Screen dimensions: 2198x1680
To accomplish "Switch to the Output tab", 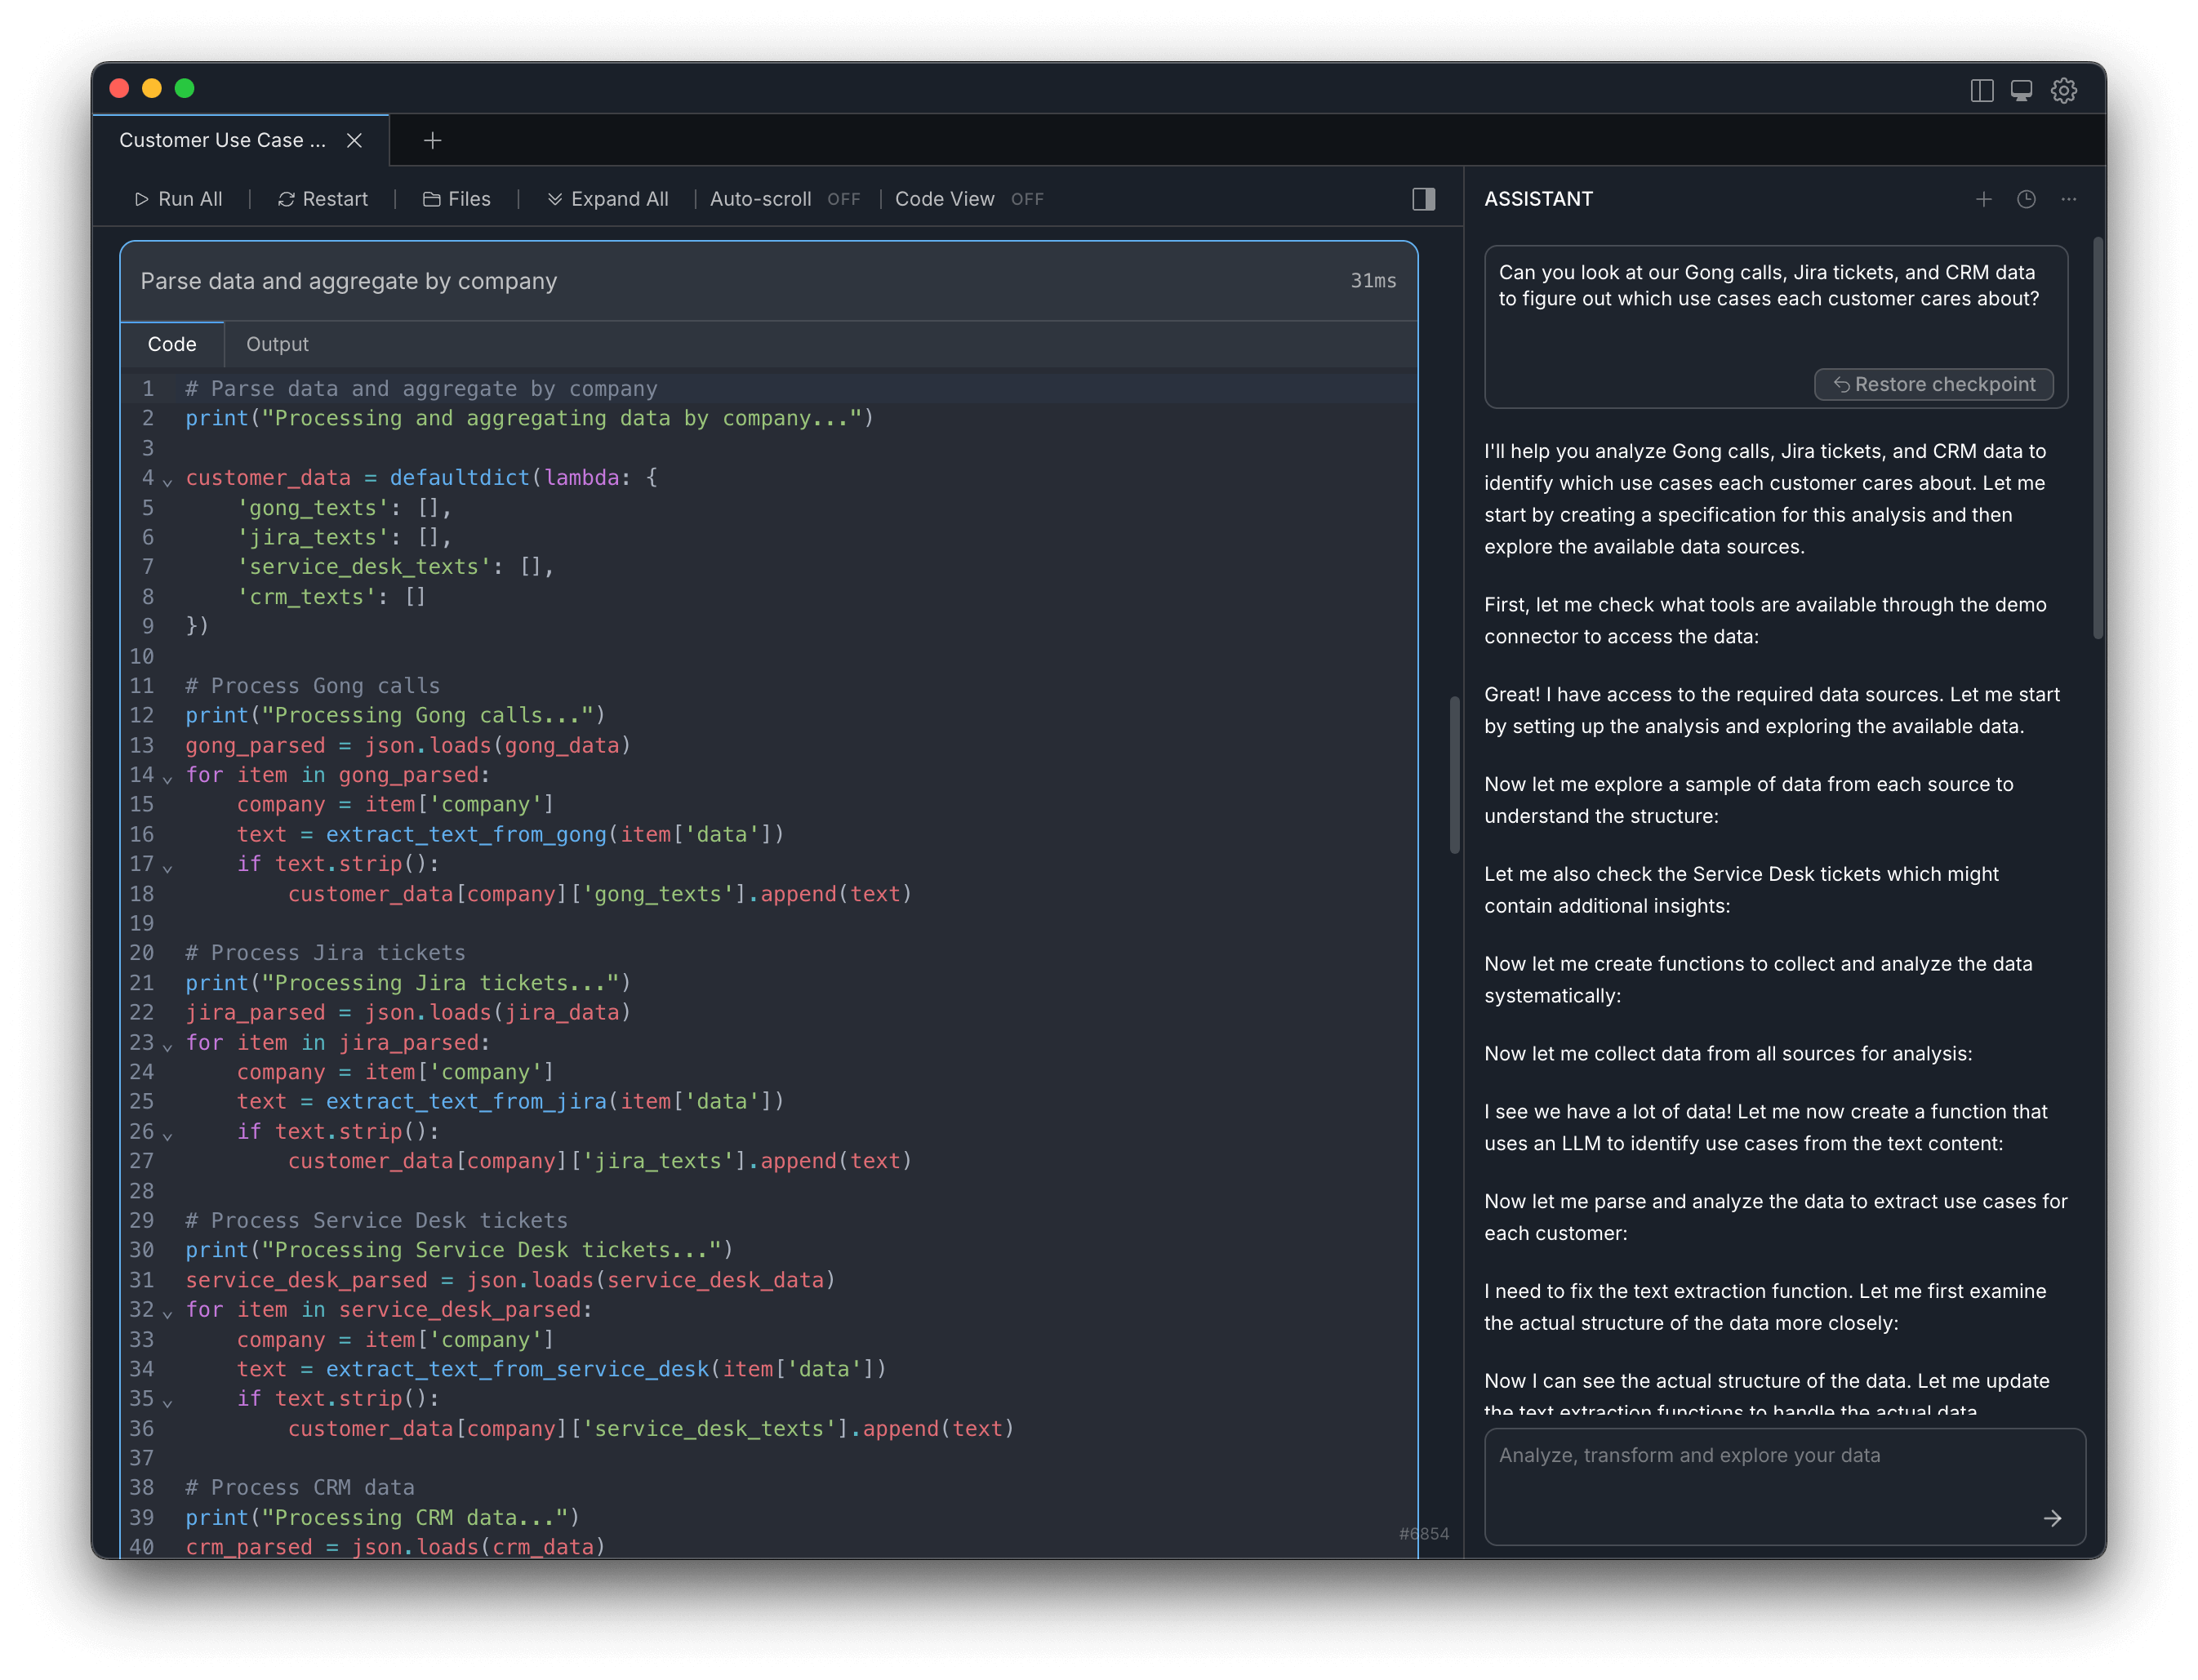I will (x=277, y=344).
